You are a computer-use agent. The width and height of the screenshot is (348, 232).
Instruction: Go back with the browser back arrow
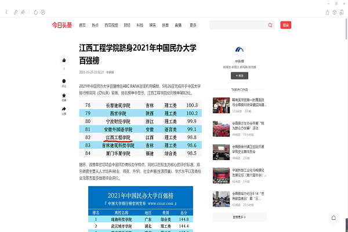point(6,12)
